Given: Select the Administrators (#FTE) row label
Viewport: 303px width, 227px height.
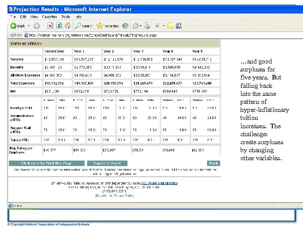Looking at the screenshot, I should tap(22, 118).
